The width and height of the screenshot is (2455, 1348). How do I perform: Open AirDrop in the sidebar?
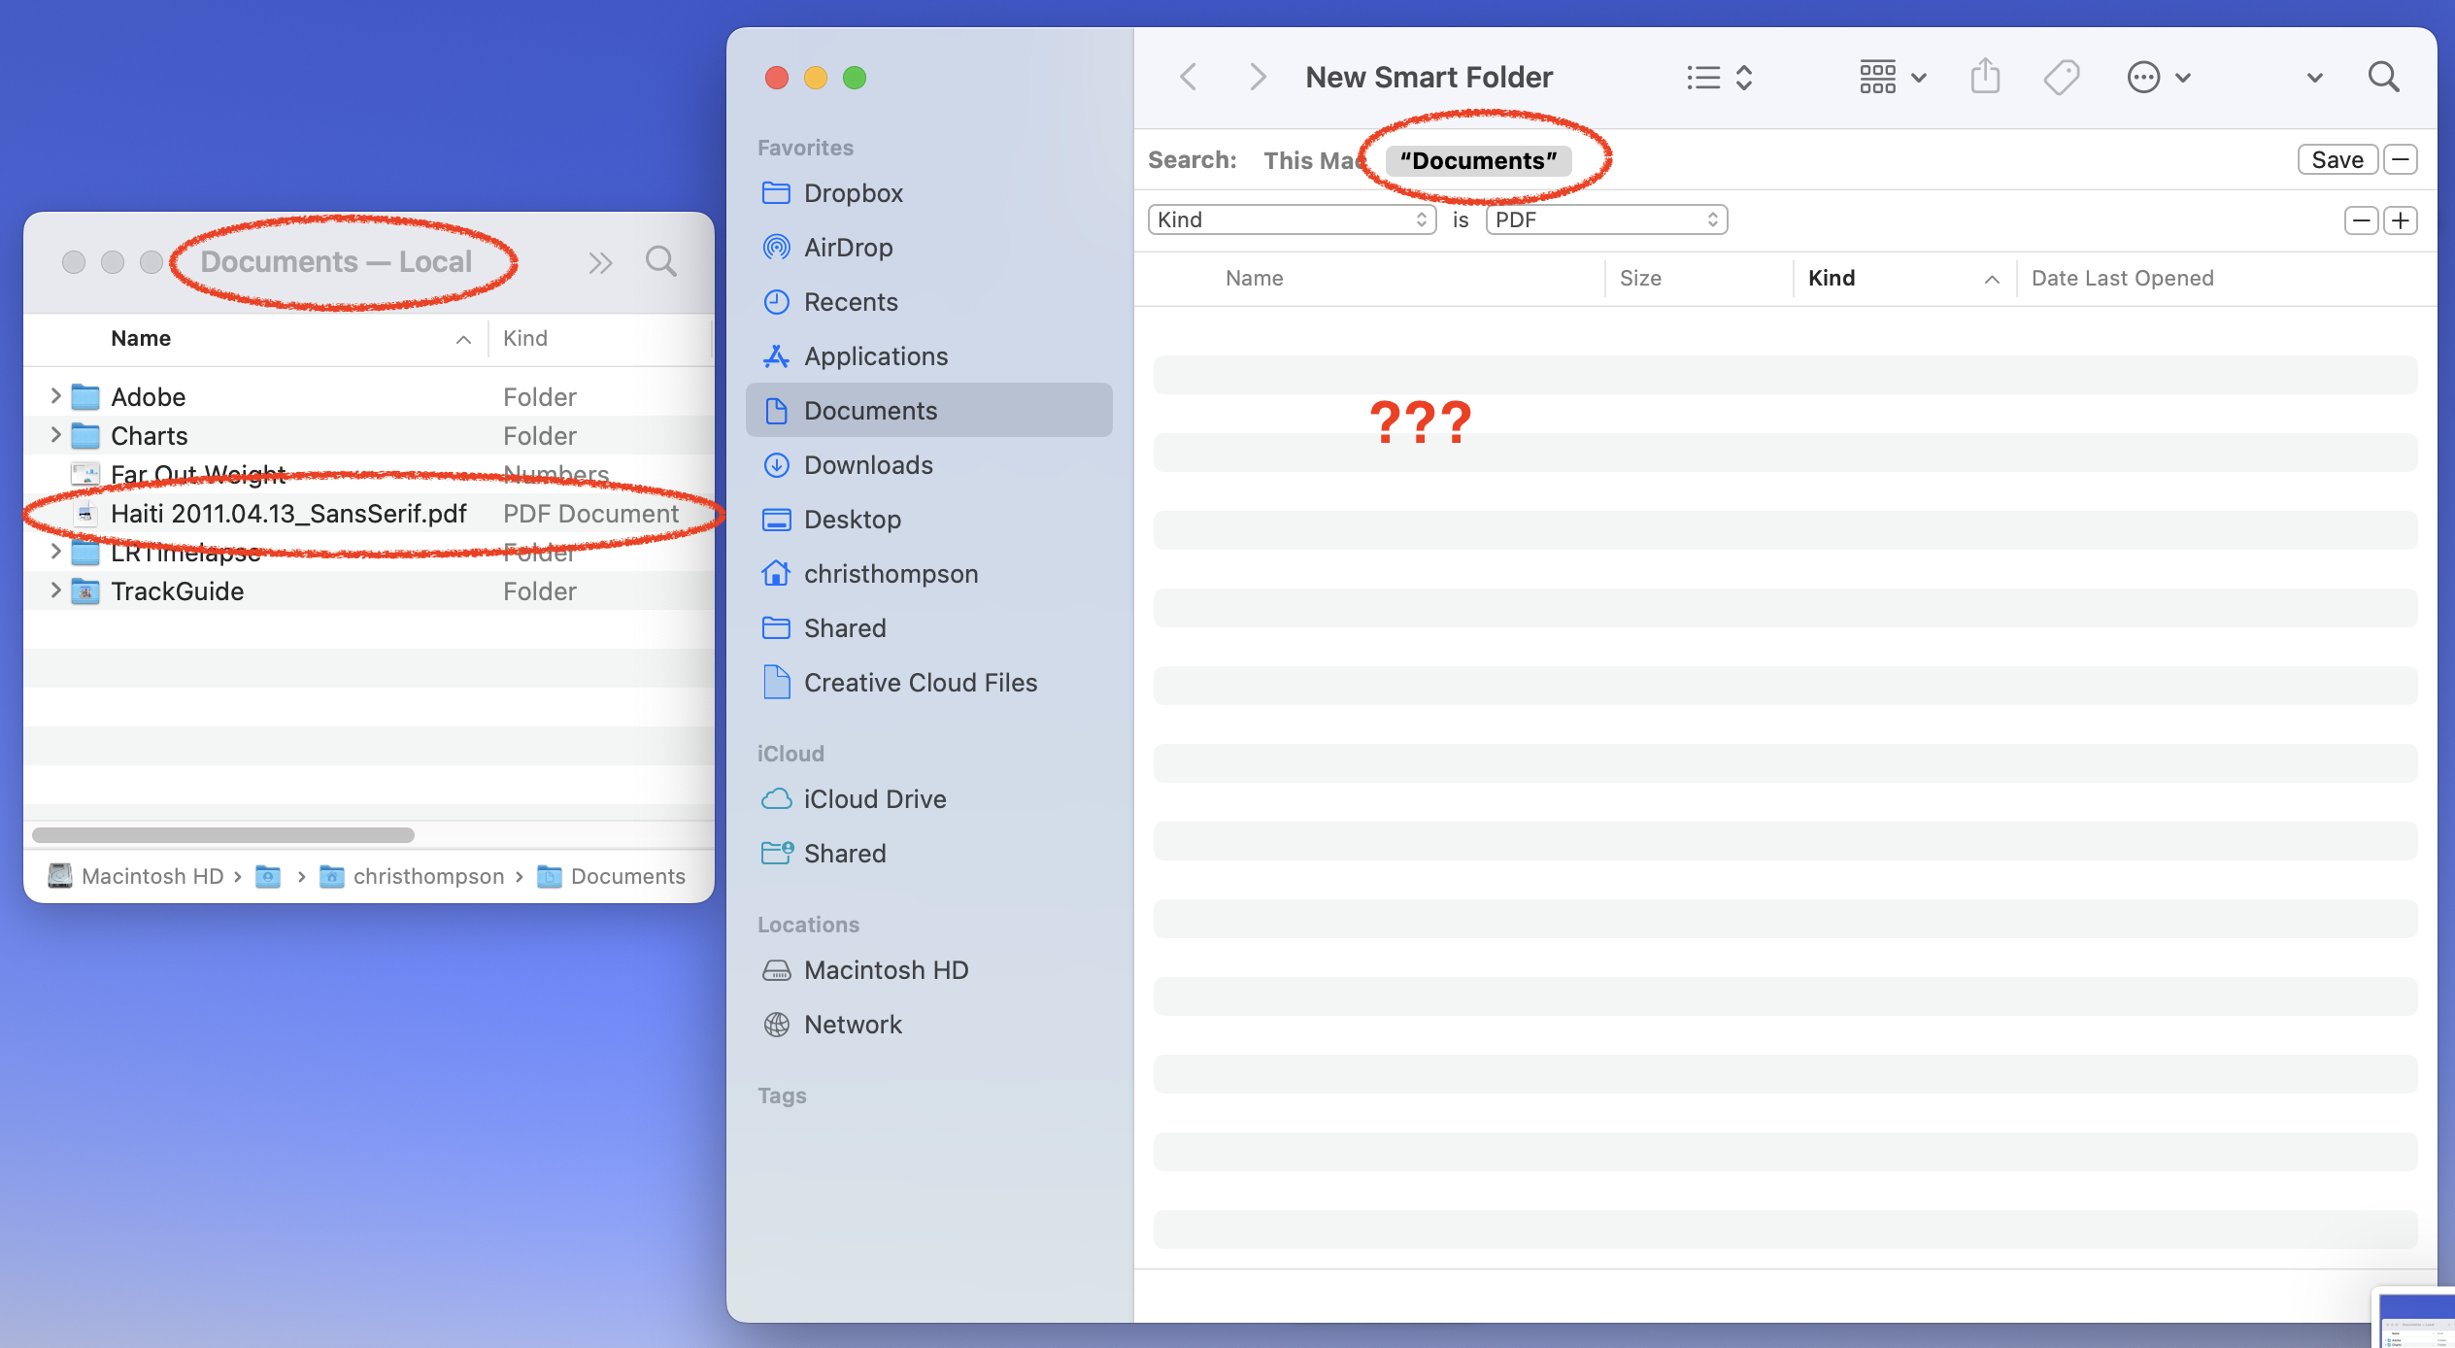click(847, 248)
